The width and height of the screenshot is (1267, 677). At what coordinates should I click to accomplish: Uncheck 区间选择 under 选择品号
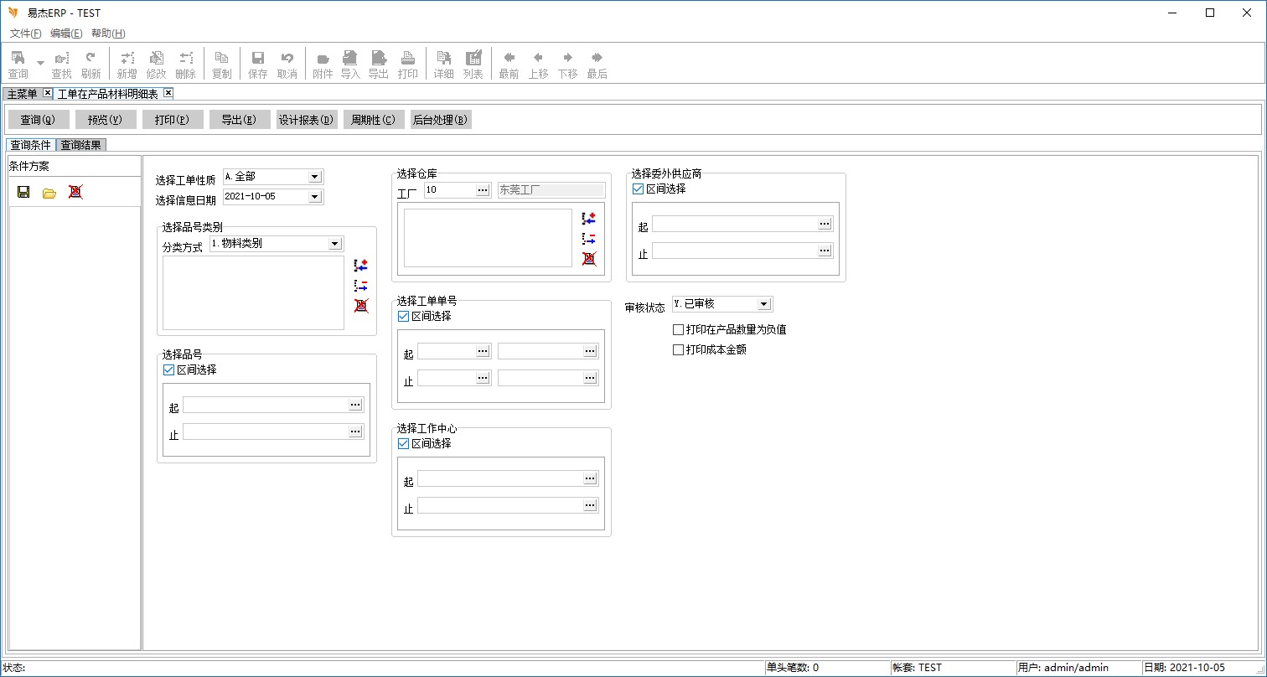[x=169, y=370]
